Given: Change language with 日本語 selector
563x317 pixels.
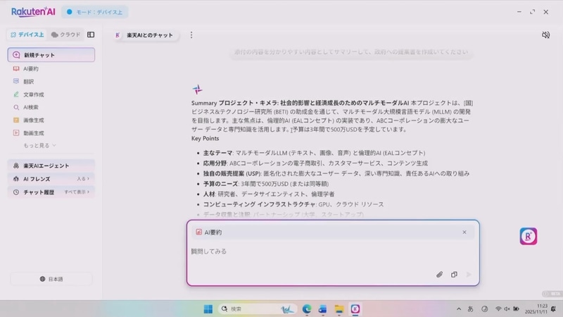Looking at the screenshot, I should [51, 279].
